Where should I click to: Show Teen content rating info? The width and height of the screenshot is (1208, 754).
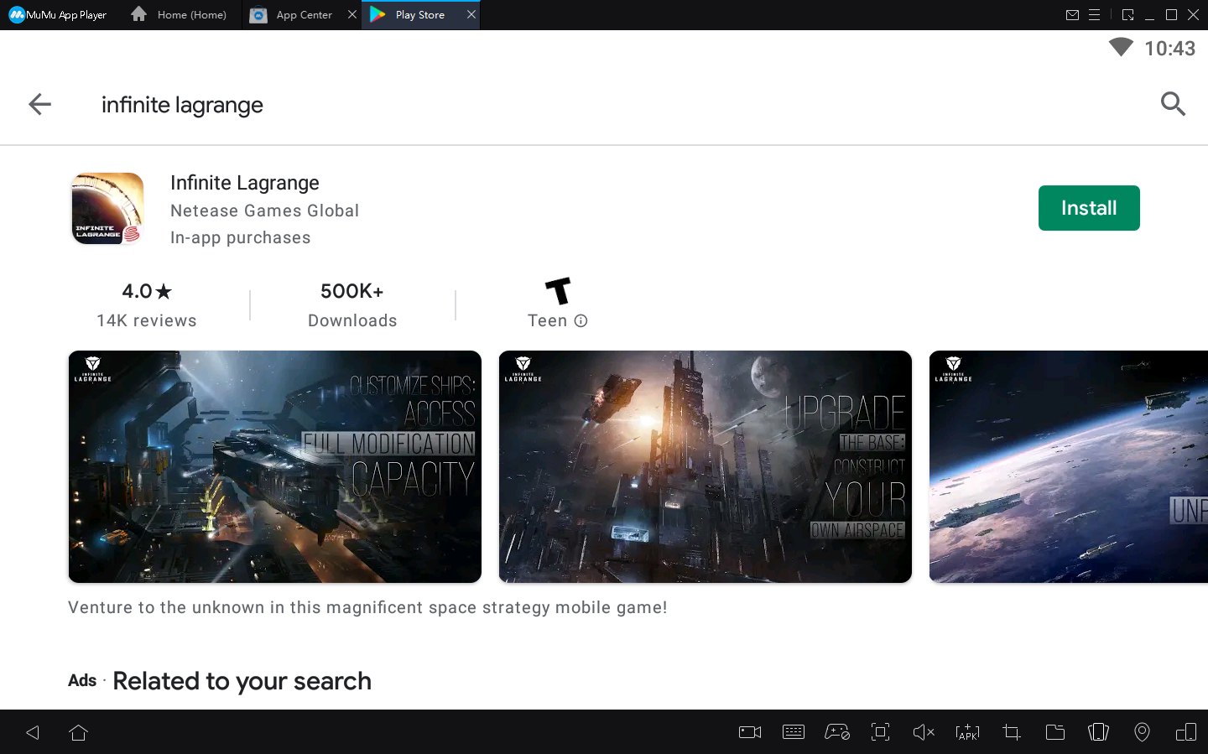pos(581,320)
